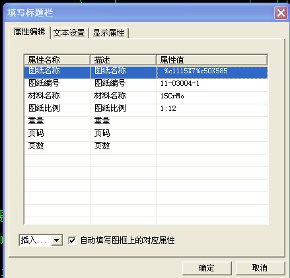Select the 图纸比例 attribute name cell
The width and height of the screenshot is (290, 278).
pos(57,110)
